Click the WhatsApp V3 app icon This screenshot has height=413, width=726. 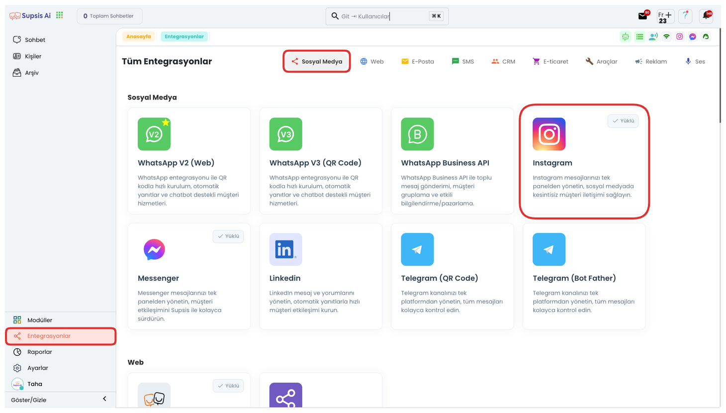pos(286,134)
